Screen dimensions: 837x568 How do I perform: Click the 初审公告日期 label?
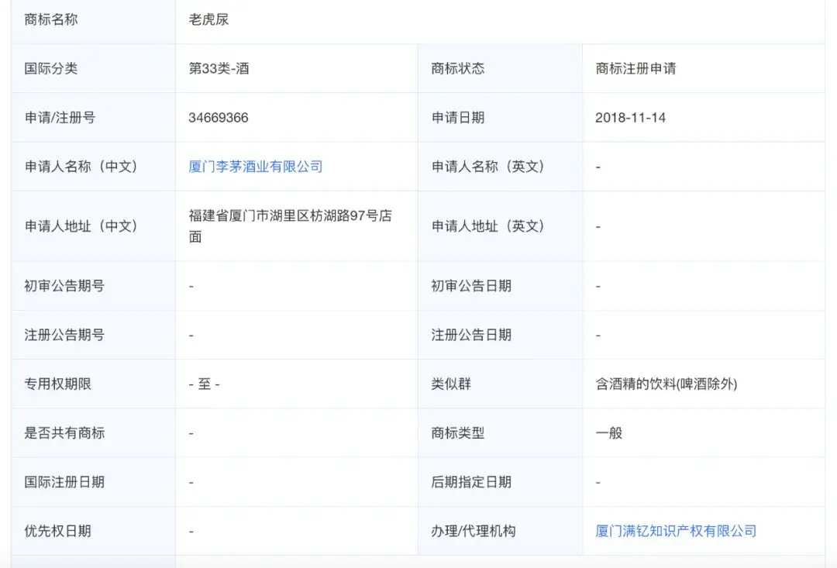pyautogui.click(x=471, y=286)
